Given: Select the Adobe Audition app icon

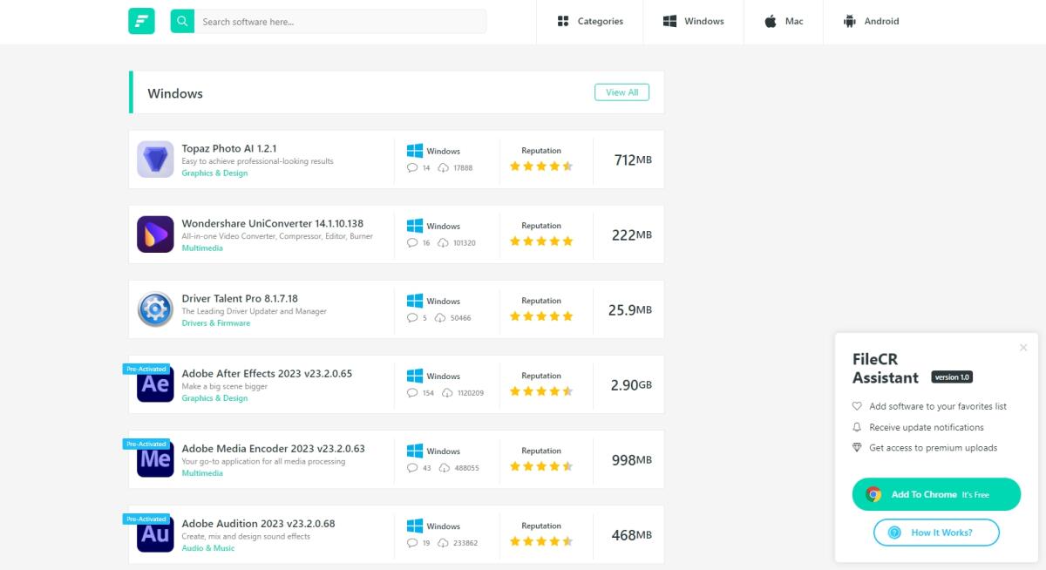Looking at the screenshot, I should tap(154, 534).
